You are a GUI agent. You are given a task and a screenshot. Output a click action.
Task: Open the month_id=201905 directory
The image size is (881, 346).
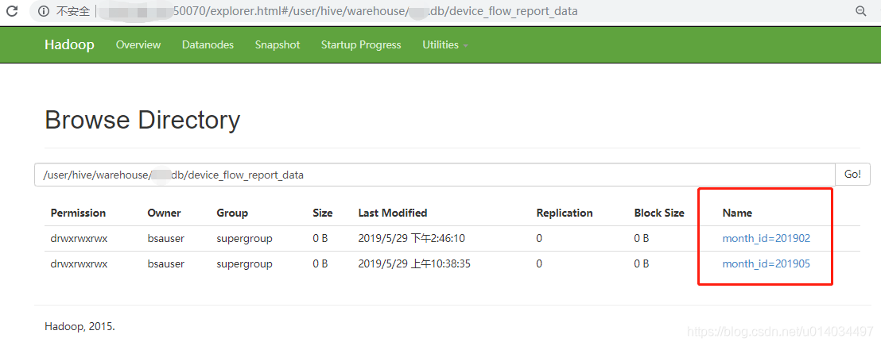click(x=767, y=263)
